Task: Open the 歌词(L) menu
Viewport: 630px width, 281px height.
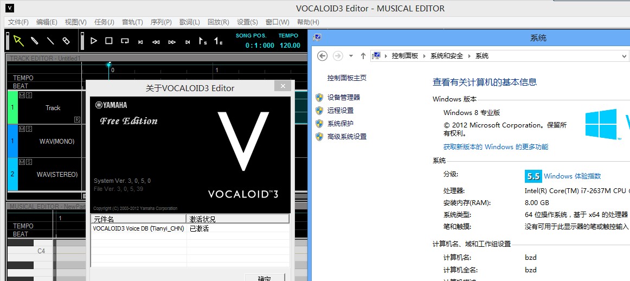Action: (190, 22)
